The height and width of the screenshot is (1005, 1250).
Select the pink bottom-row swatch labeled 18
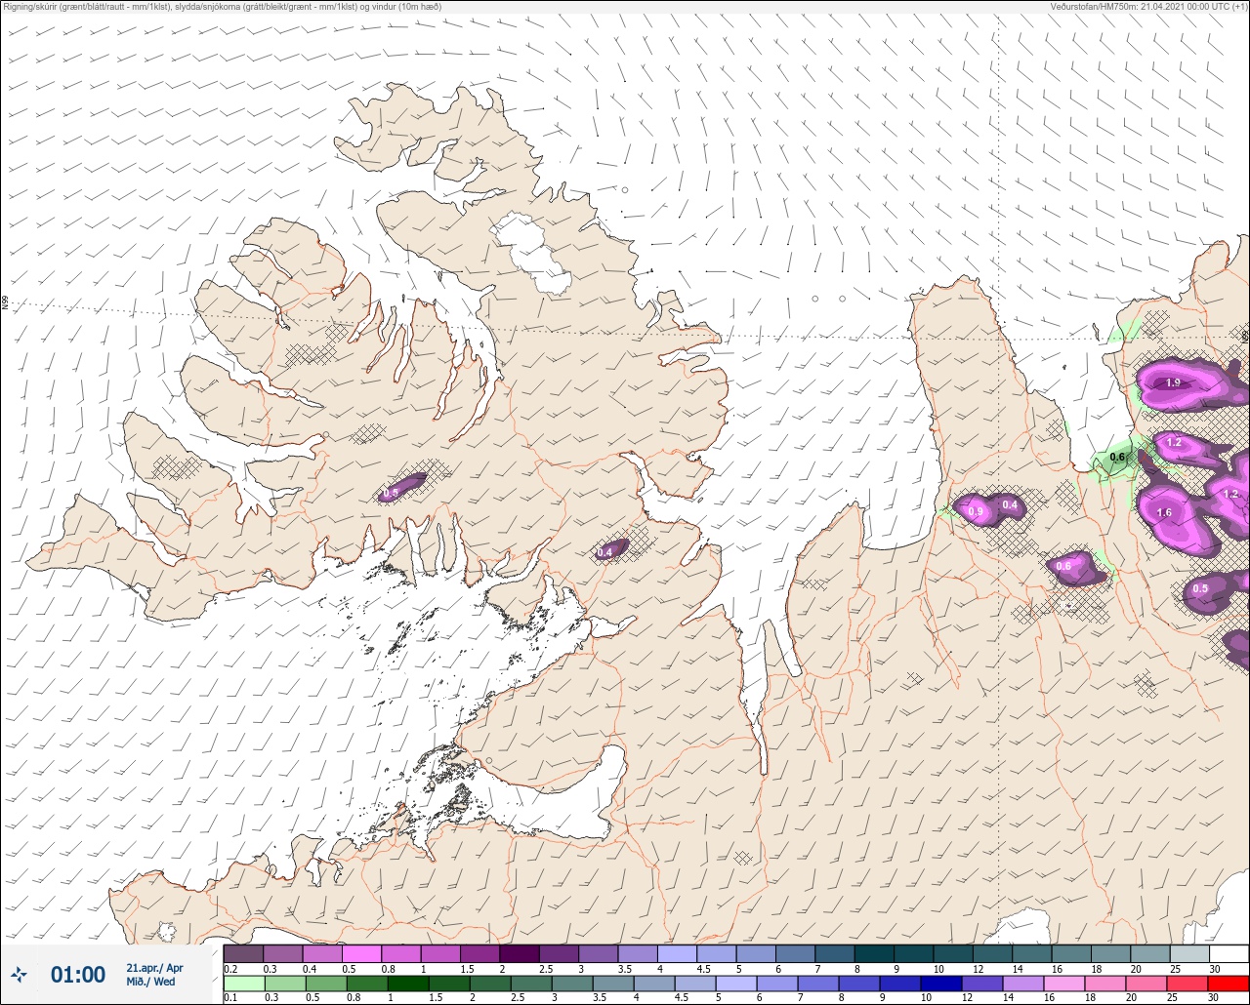coord(1105,983)
